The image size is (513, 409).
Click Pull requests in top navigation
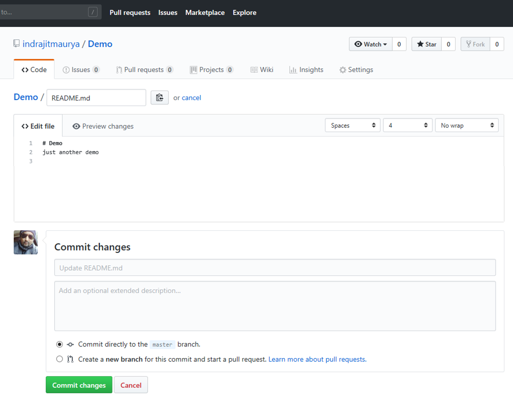[130, 13]
